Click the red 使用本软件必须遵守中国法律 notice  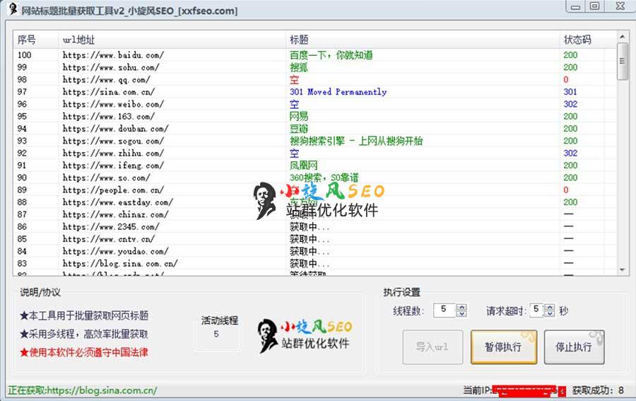point(84,352)
